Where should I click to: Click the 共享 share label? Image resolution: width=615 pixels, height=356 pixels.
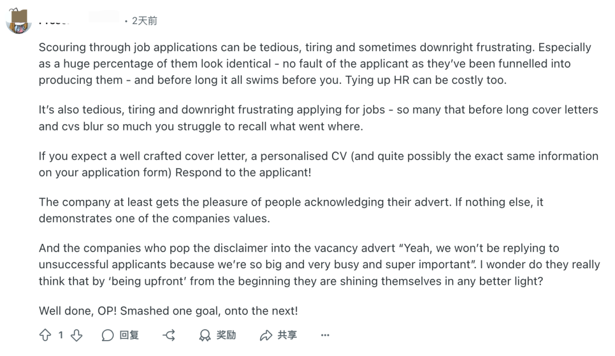(287, 335)
